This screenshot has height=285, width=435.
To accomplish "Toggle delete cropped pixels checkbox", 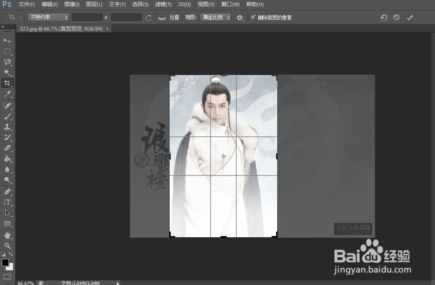I will point(253,17).
